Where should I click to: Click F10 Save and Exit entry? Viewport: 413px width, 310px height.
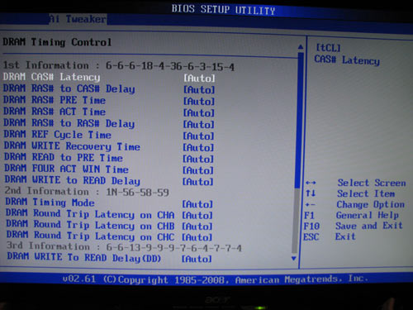click(353, 226)
